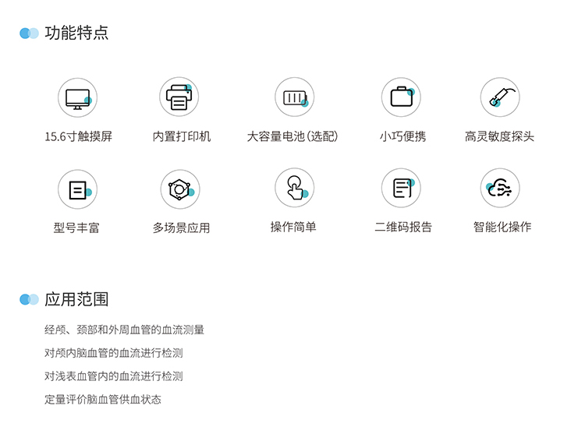Click the 功能特点 section heading

click(x=76, y=34)
